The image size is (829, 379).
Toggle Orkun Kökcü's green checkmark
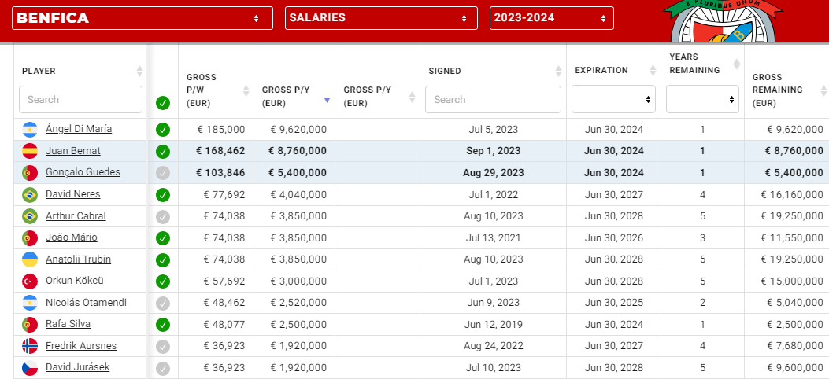163,281
